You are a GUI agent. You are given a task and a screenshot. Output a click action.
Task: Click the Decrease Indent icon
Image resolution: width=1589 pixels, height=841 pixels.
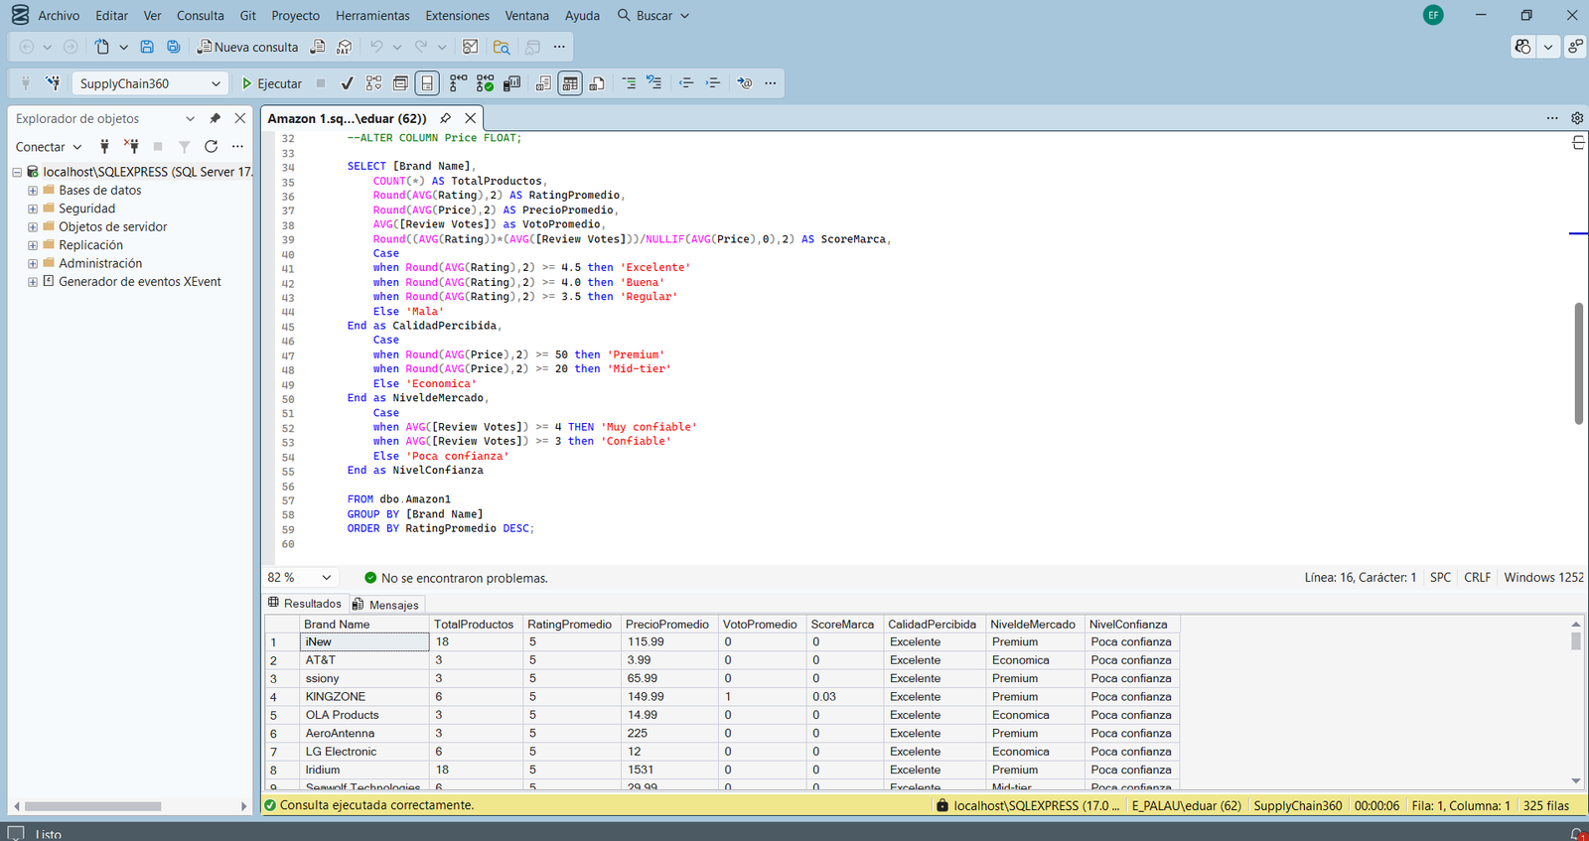(686, 83)
